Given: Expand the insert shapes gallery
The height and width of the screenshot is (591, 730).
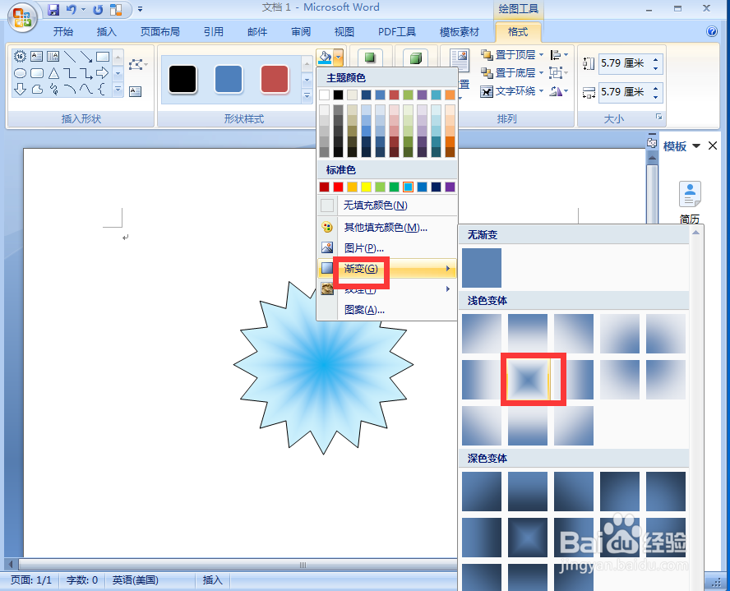Looking at the screenshot, I should click(x=118, y=89).
